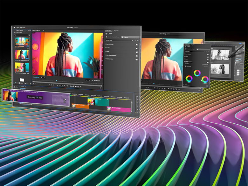The image size is (248, 186).
Task: Select the Settings sub-tab in Lumetri Color
Action: click(x=111, y=33)
